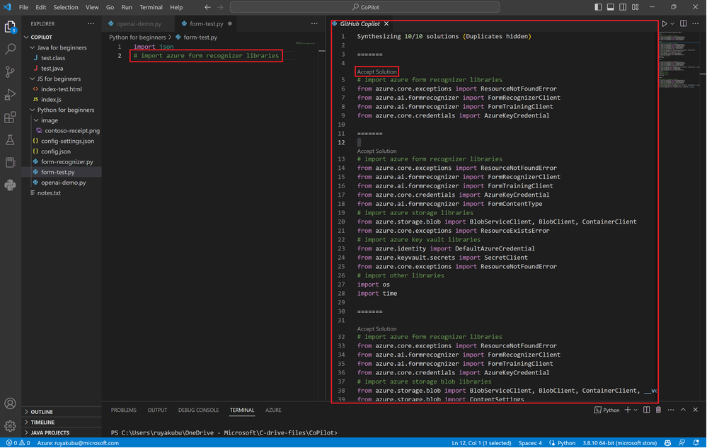This screenshot has width=707, height=448.
Task: Click the Python language mode in status bar
Action: [x=566, y=443]
